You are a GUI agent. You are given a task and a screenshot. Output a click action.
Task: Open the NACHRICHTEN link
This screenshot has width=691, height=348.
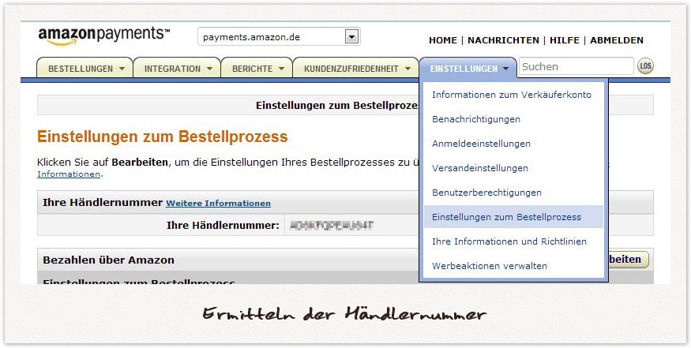[503, 40]
